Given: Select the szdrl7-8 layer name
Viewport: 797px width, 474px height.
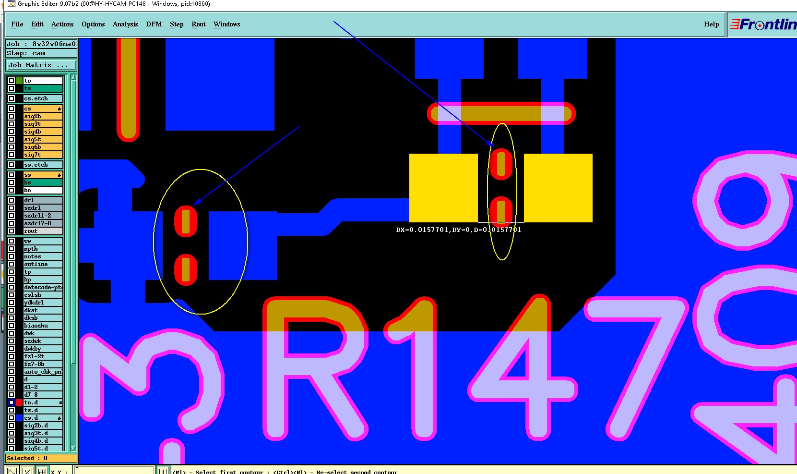Looking at the screenshot, I should [43, 223].
